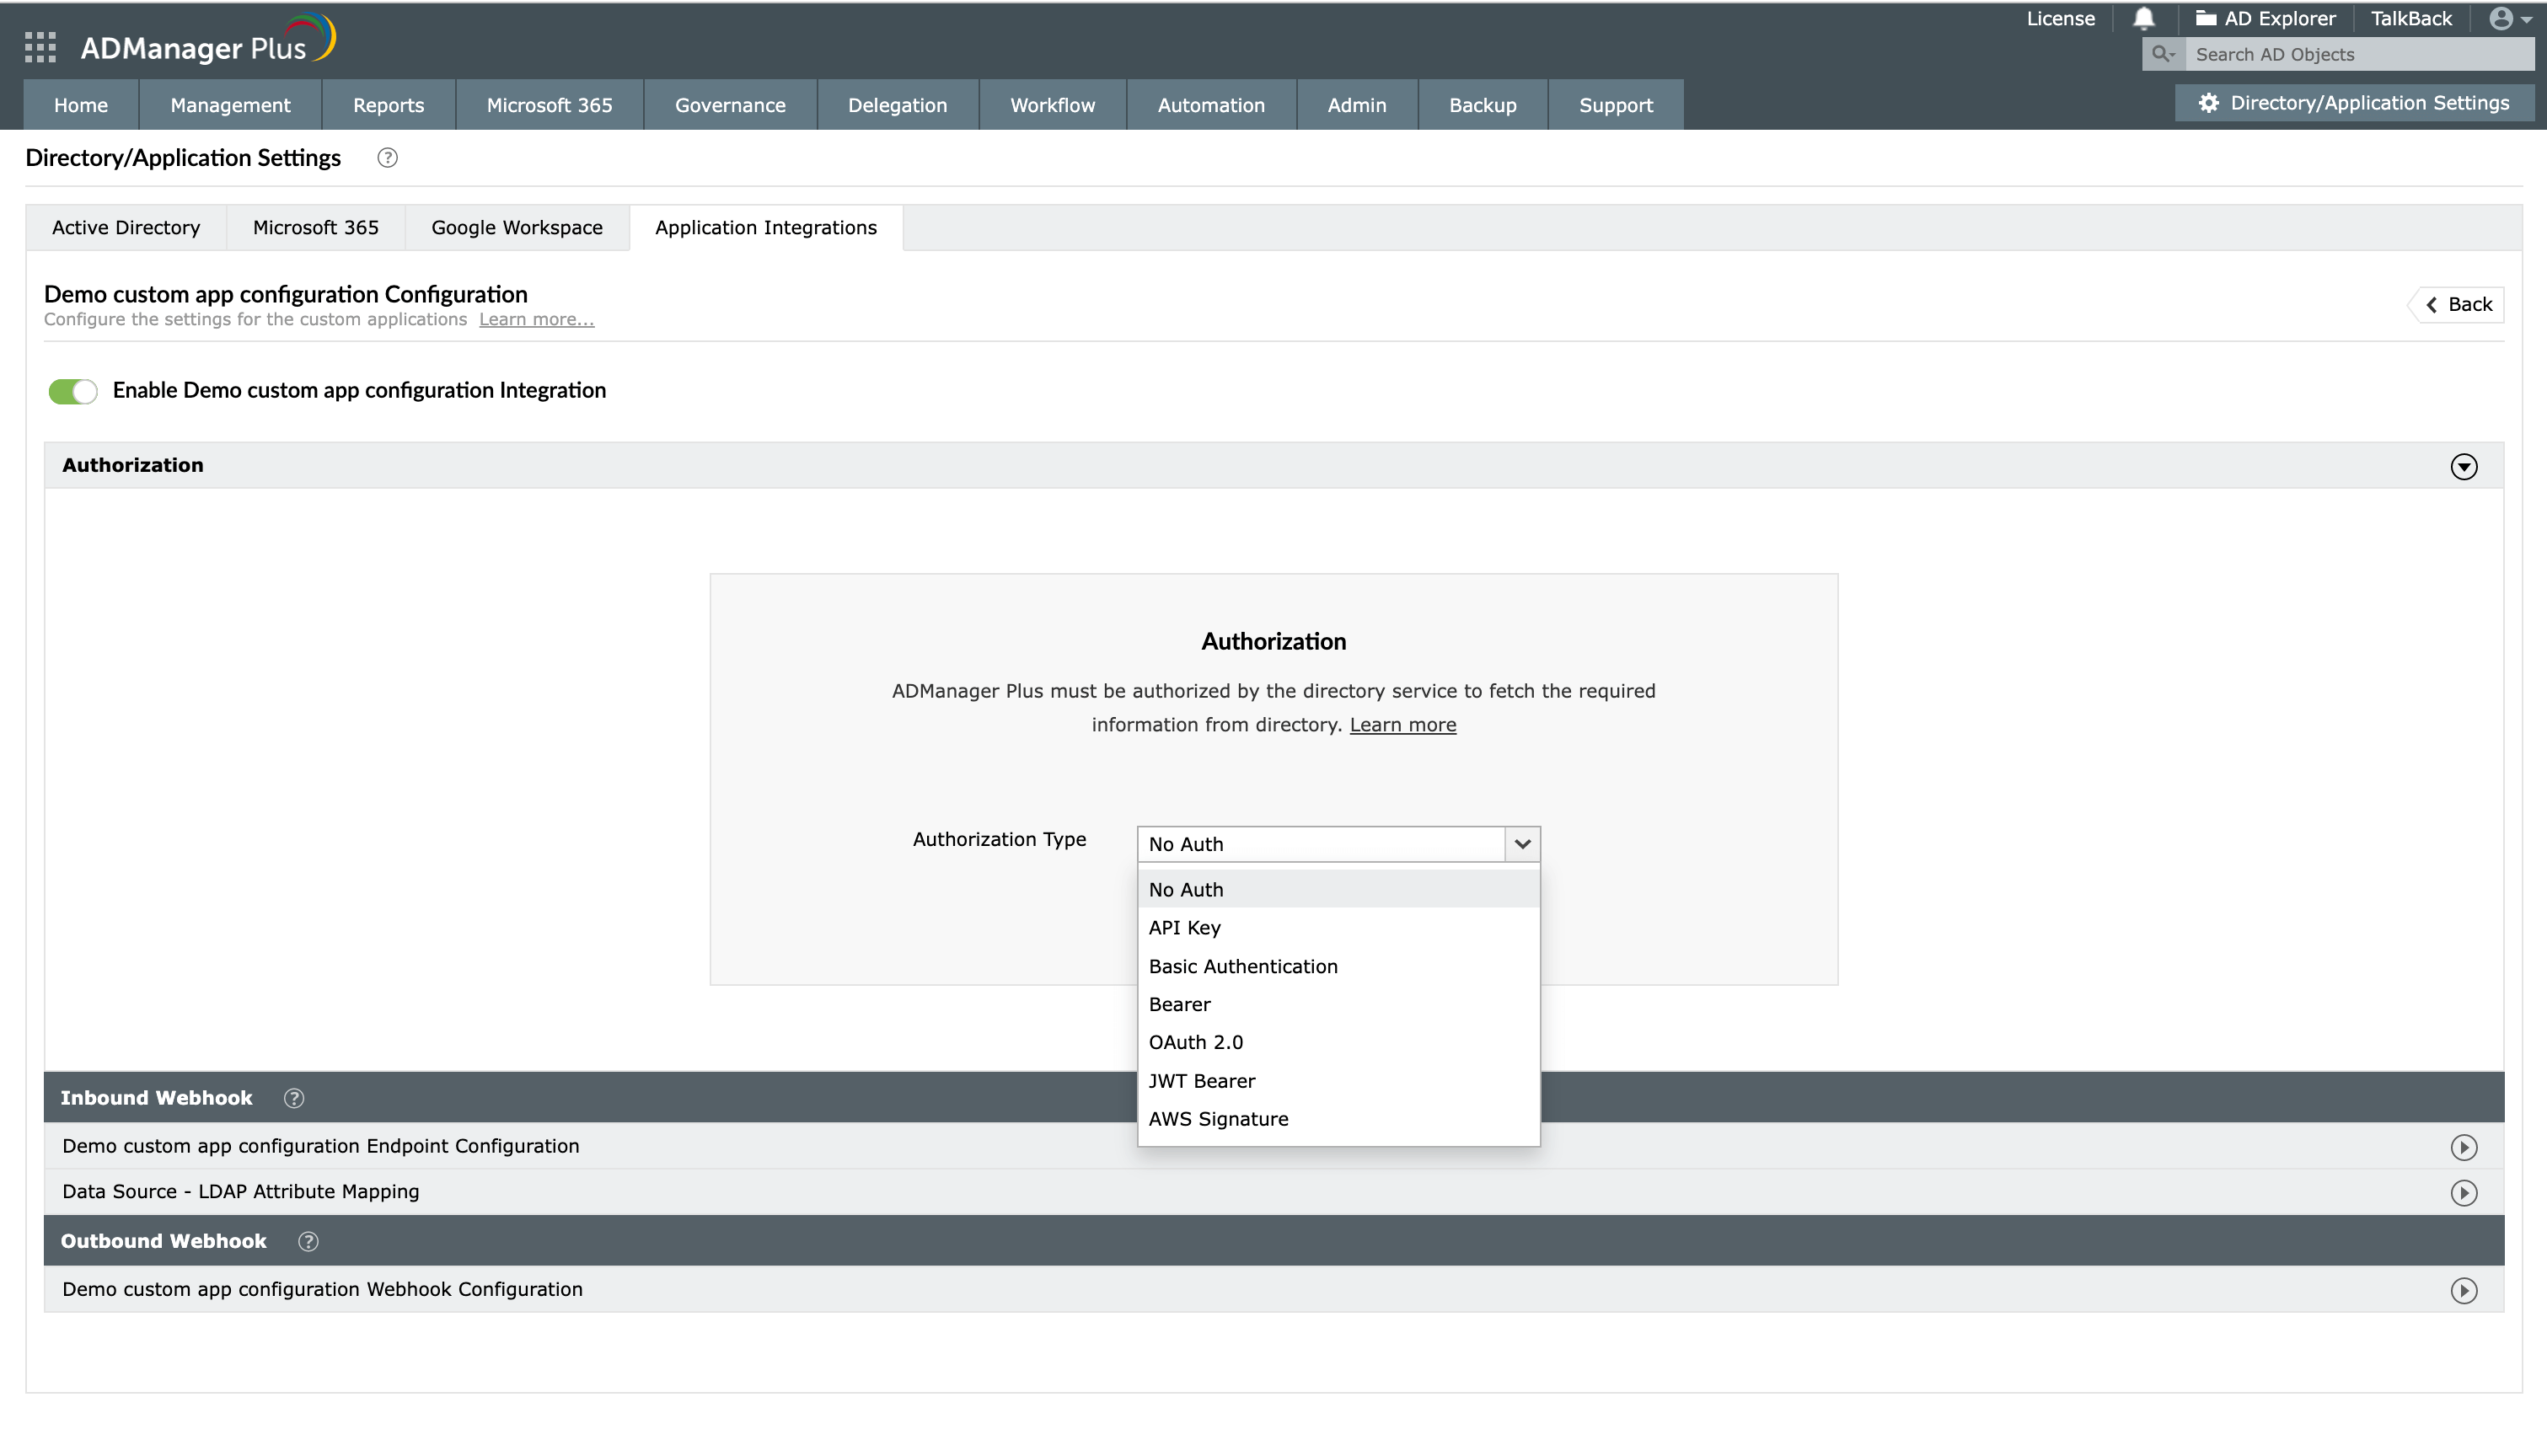Expand Demo custom app configuration Endpoint Configuration
The height and width of the screenshot is (1456, 2547).
[x=2464, y=1148]
